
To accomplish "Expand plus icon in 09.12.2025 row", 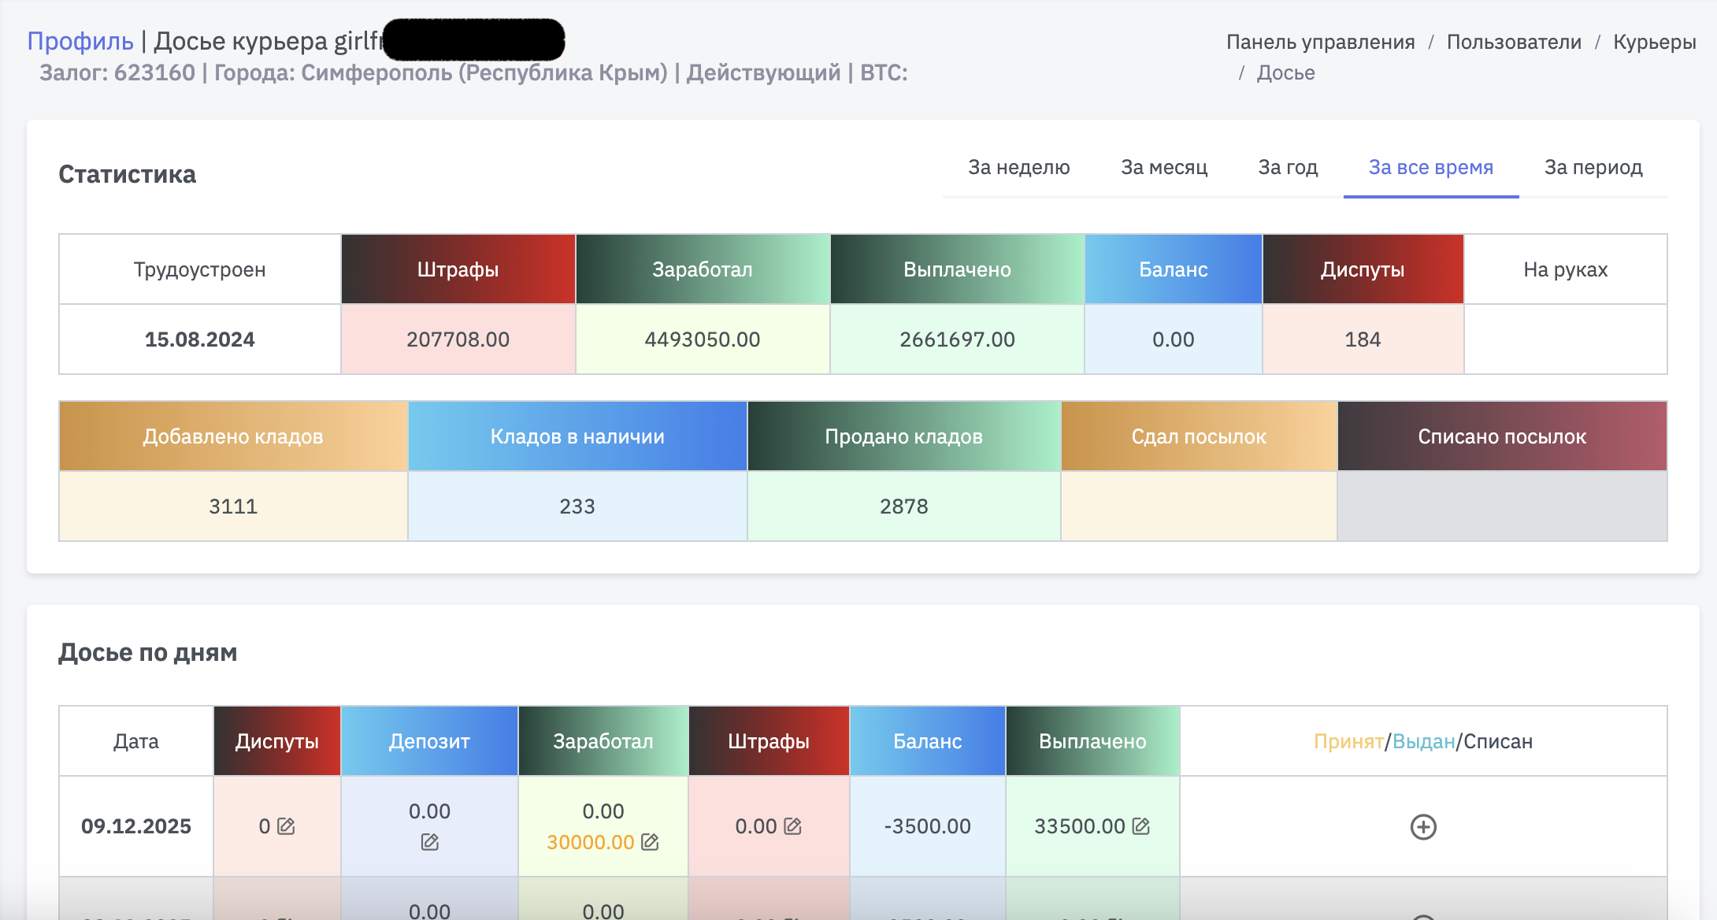I will (x=1422, y=827).
